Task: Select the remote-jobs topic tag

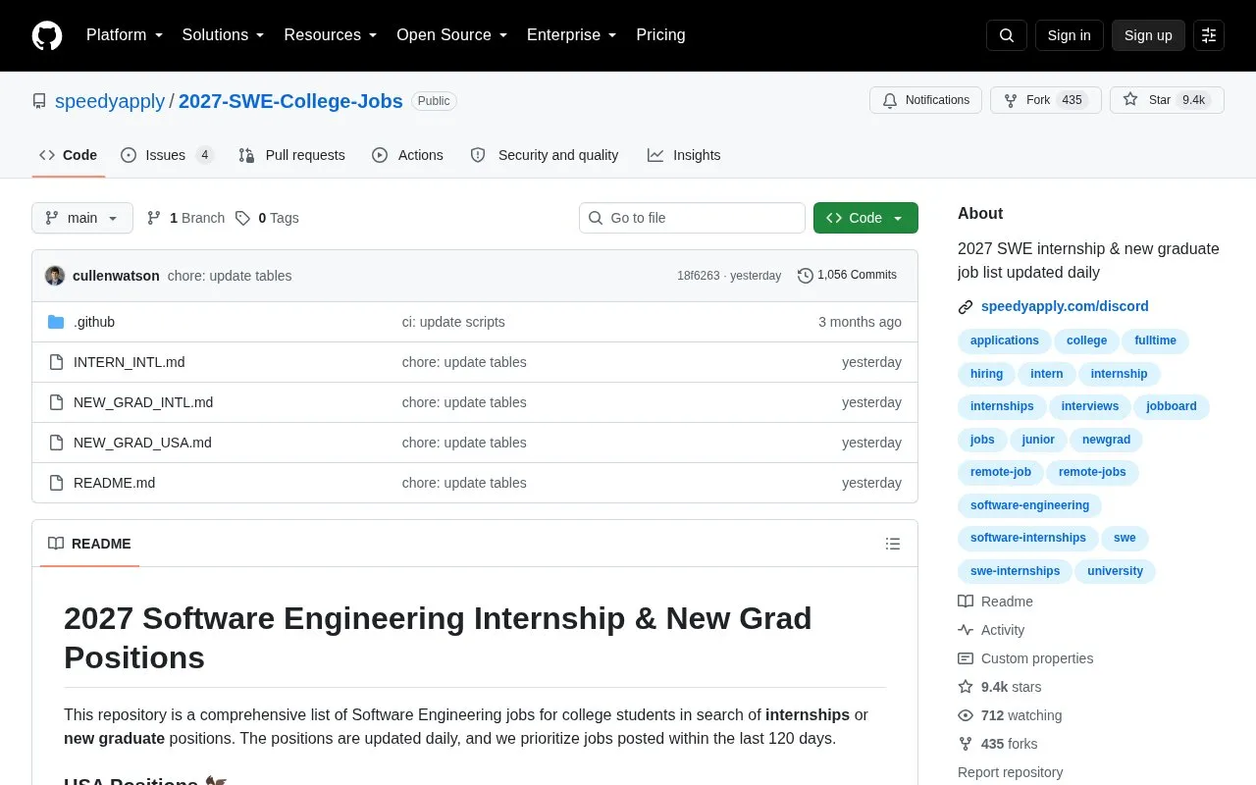Action: 1092,472
